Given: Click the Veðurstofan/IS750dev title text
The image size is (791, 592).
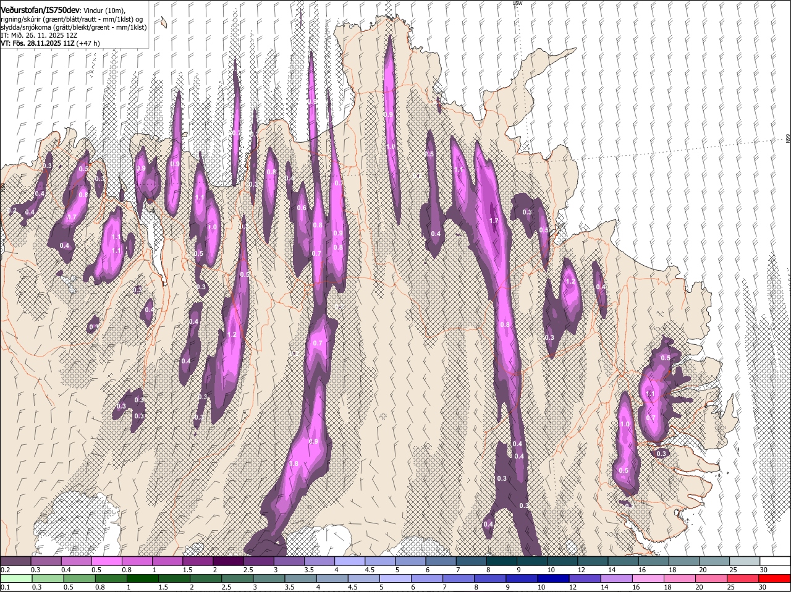Looking at the screenshot, I should (x=40, y=11).
